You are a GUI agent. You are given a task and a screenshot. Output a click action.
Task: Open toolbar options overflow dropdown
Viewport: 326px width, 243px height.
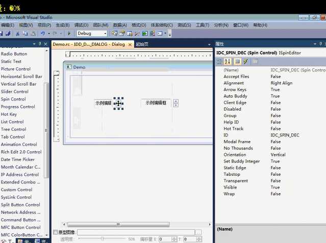pyautogui.click(x=170, y=35)
